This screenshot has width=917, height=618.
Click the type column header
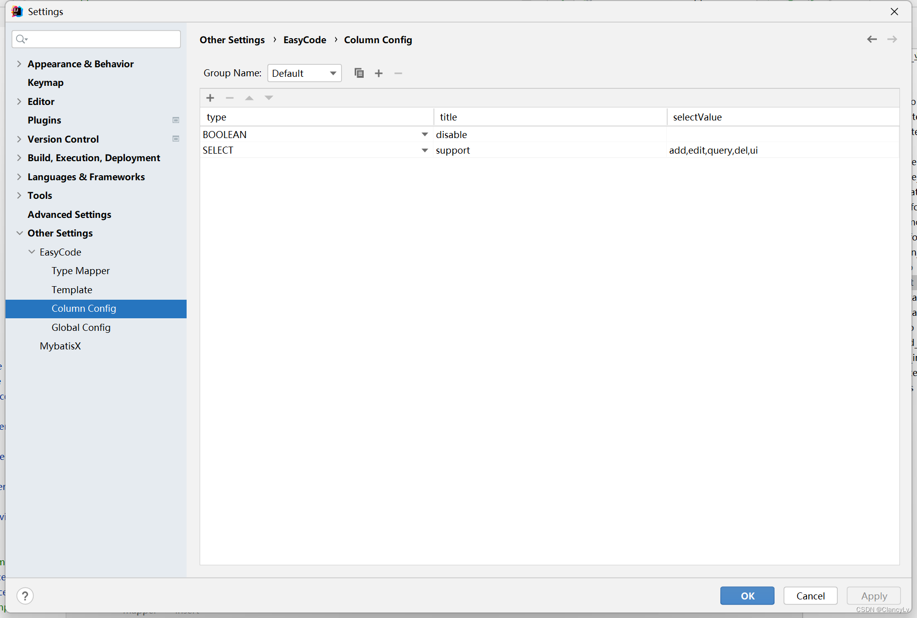317,117
